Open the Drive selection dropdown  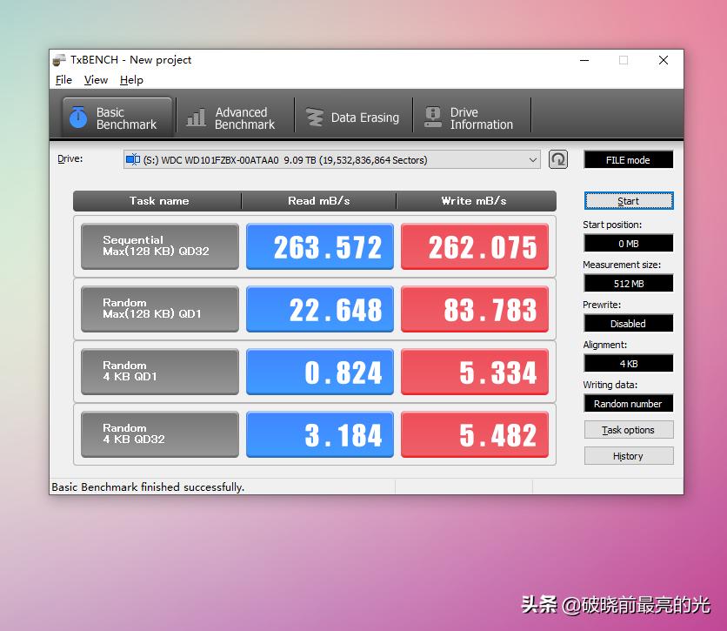(533, 159)
